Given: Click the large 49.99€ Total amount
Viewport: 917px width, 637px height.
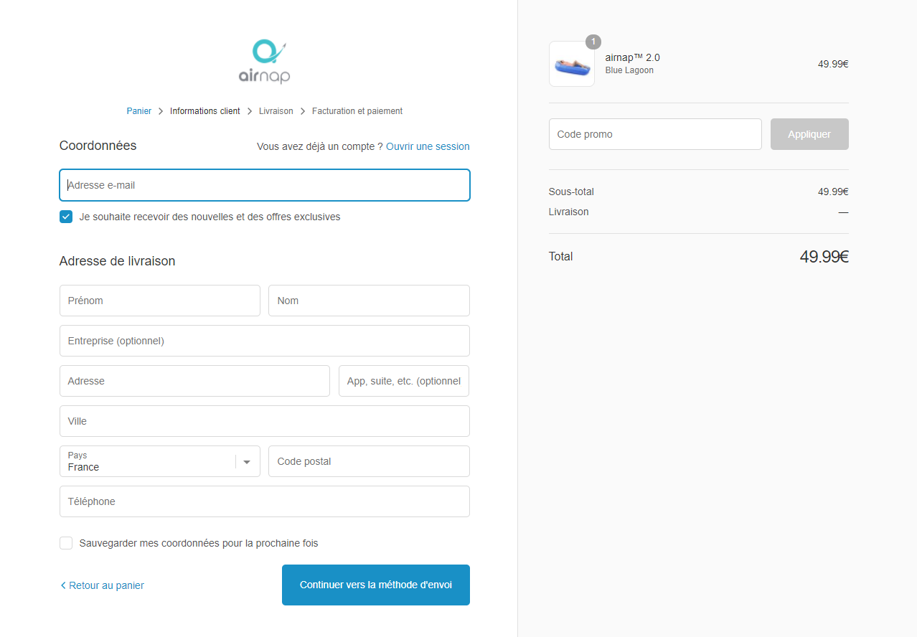Looking at the screenshot, I should (x=824, y=257).
